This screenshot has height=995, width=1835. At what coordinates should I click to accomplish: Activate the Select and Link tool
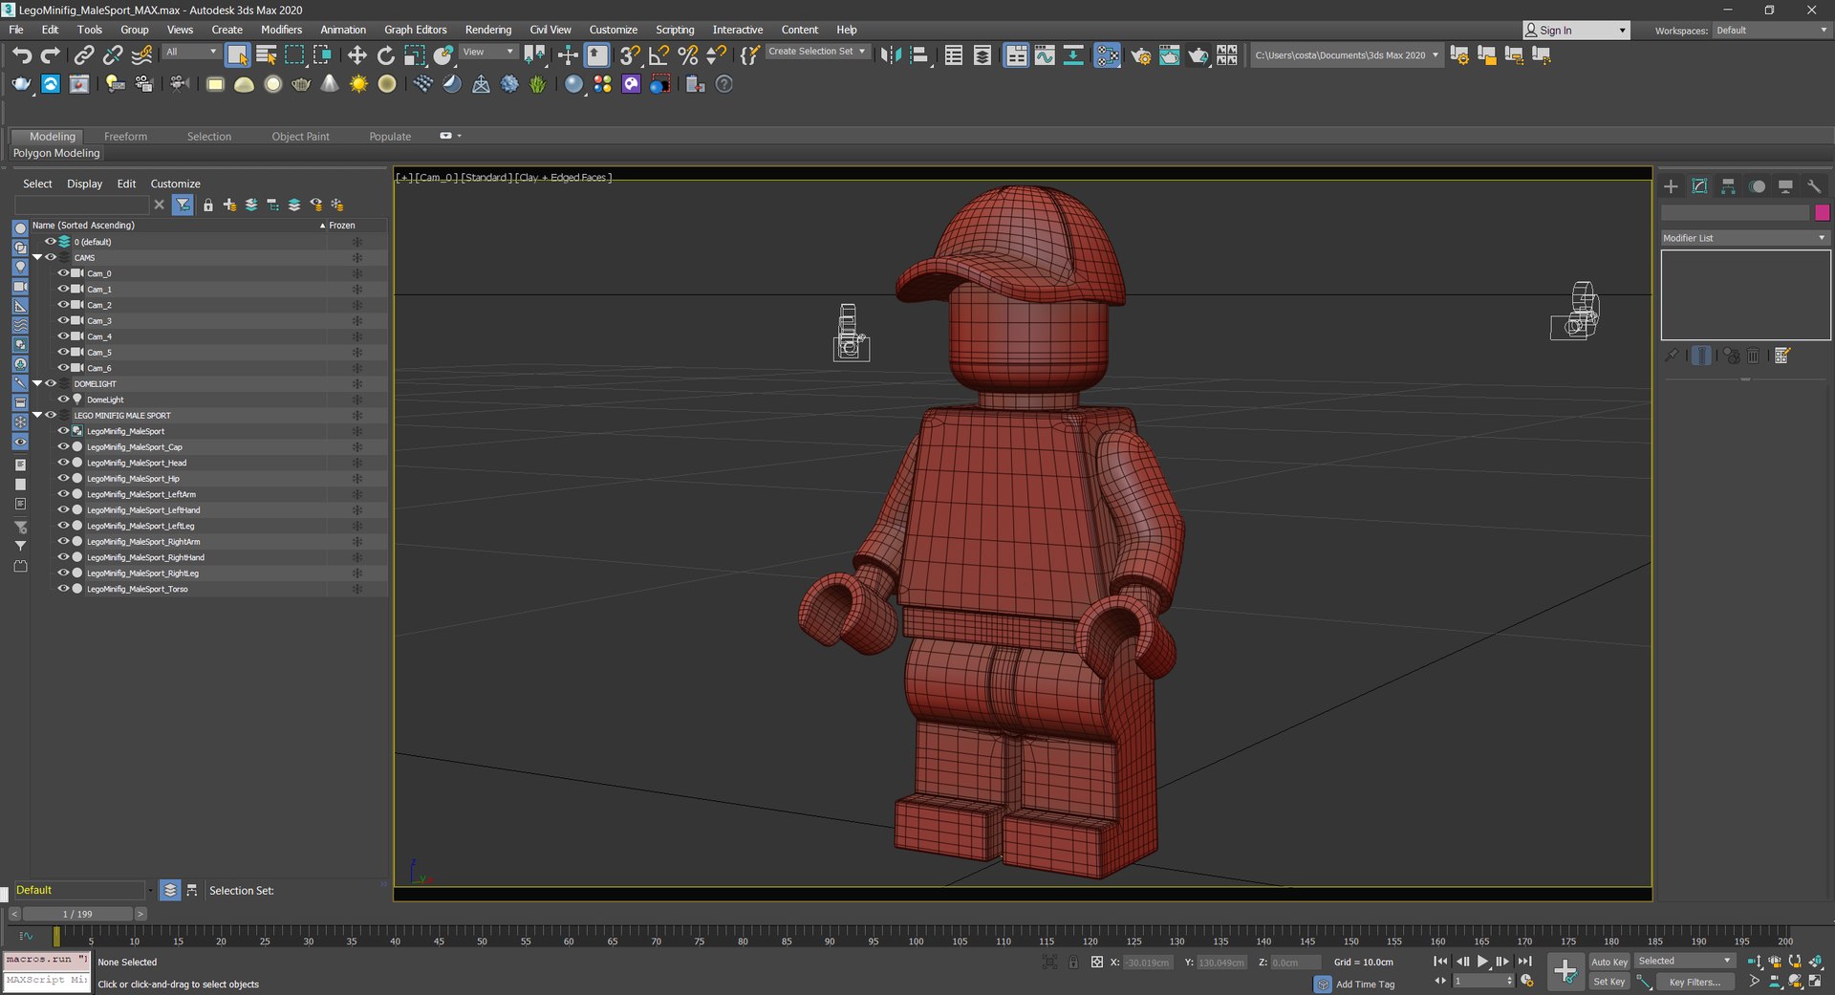84,55
